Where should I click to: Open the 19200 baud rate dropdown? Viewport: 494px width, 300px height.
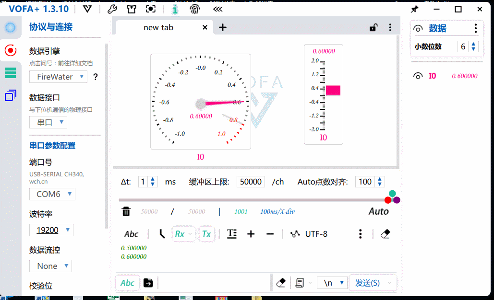[x=51, y=230]
